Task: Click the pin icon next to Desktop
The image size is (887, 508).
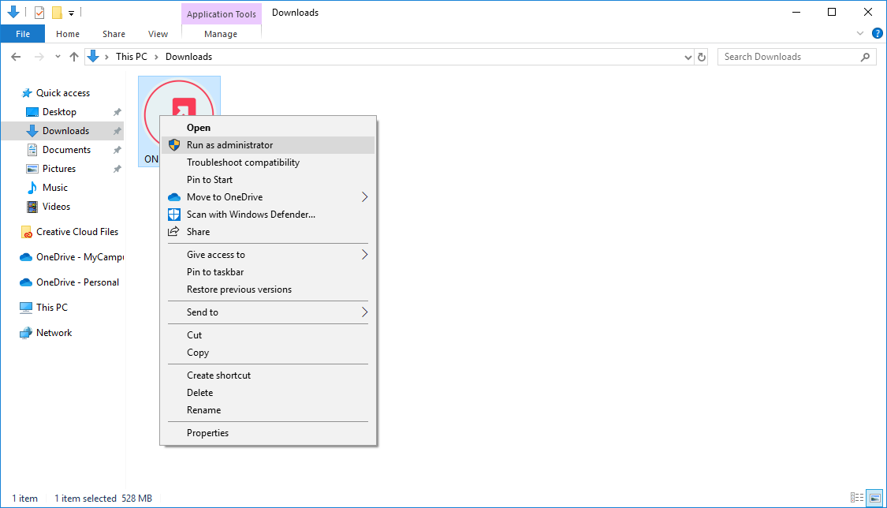Action: (117, 112)
